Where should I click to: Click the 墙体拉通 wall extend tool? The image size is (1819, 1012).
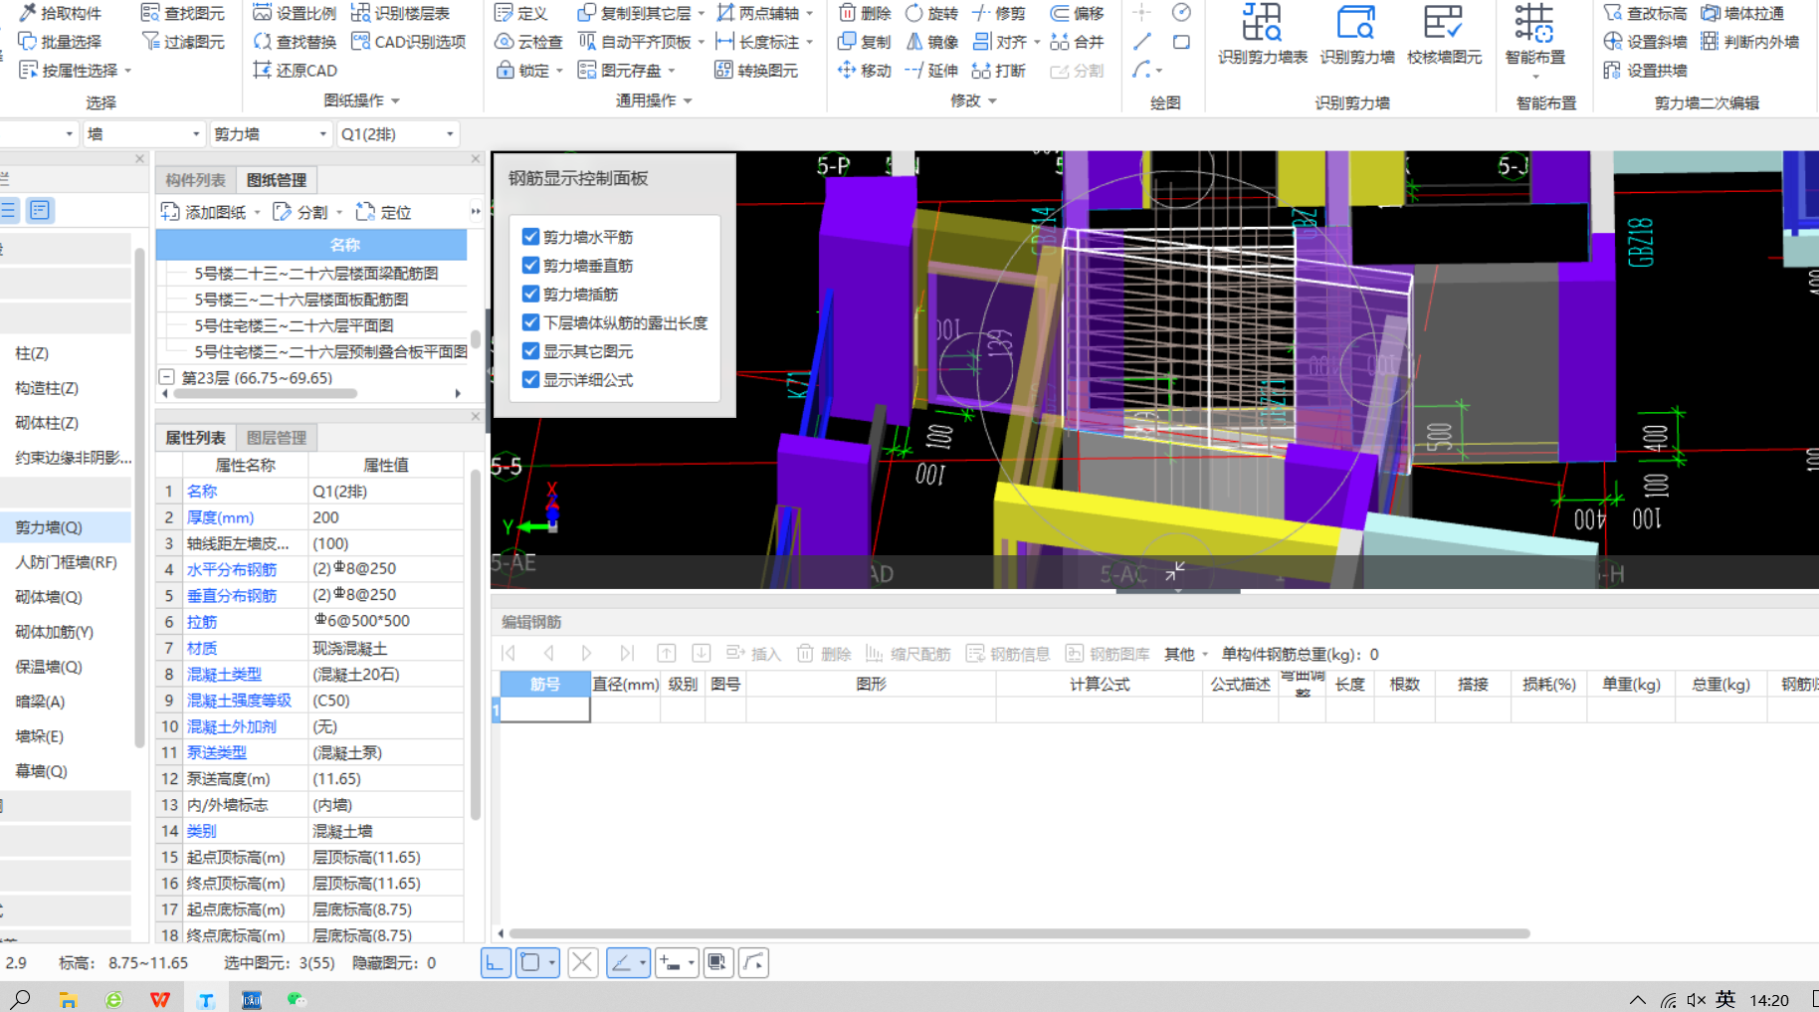pos(1742,13)
